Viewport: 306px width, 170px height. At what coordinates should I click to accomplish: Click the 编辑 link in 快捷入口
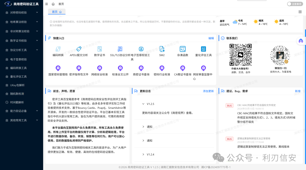point(211,37)
